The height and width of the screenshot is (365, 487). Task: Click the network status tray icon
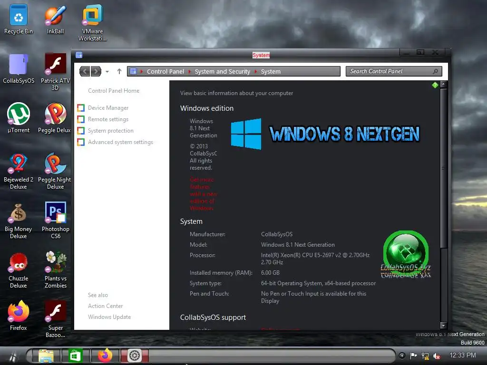coord(425,355)
